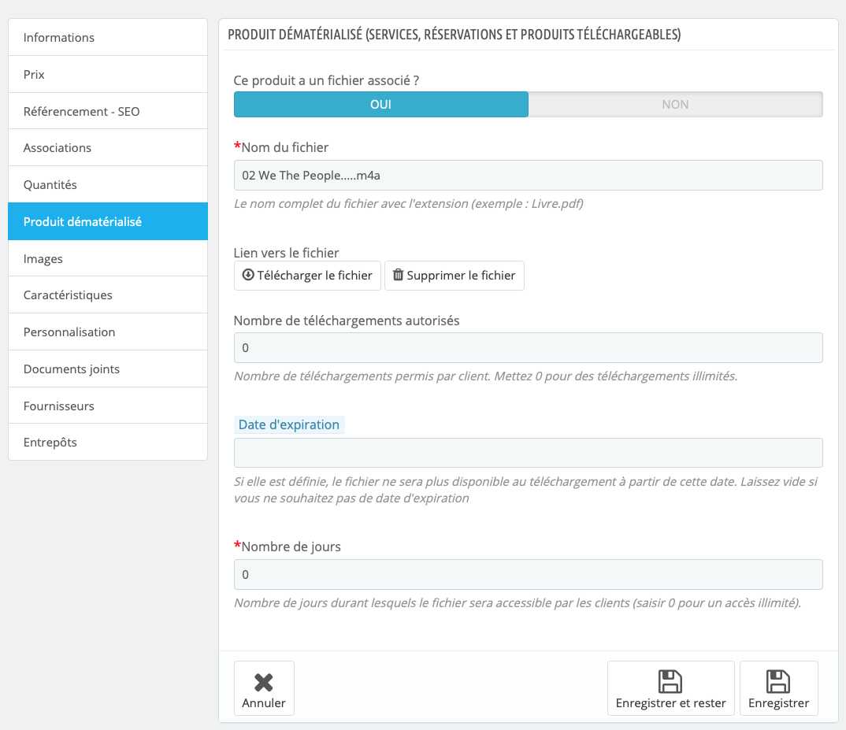The width and height of the screenshot is (846, 730).
Task: Toggle associated file switch to OUI
Action: [381, 105]
